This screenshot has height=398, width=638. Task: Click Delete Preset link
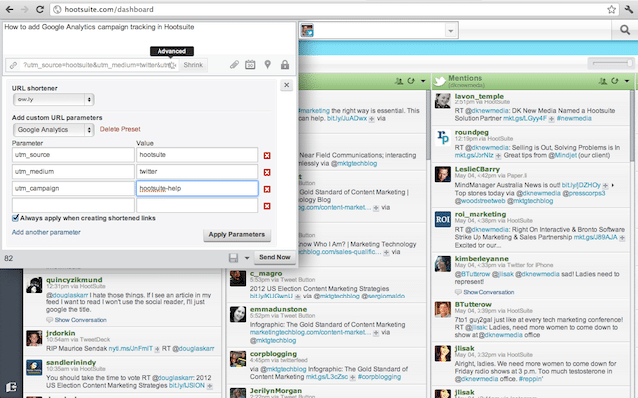pos(120,129)
